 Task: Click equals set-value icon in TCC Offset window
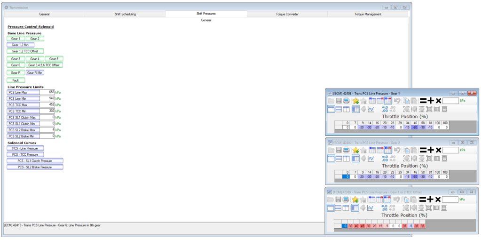(x=423, y=199)
